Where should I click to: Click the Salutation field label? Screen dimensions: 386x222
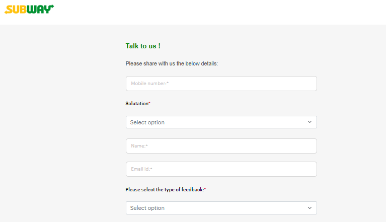tap(136, 103)
